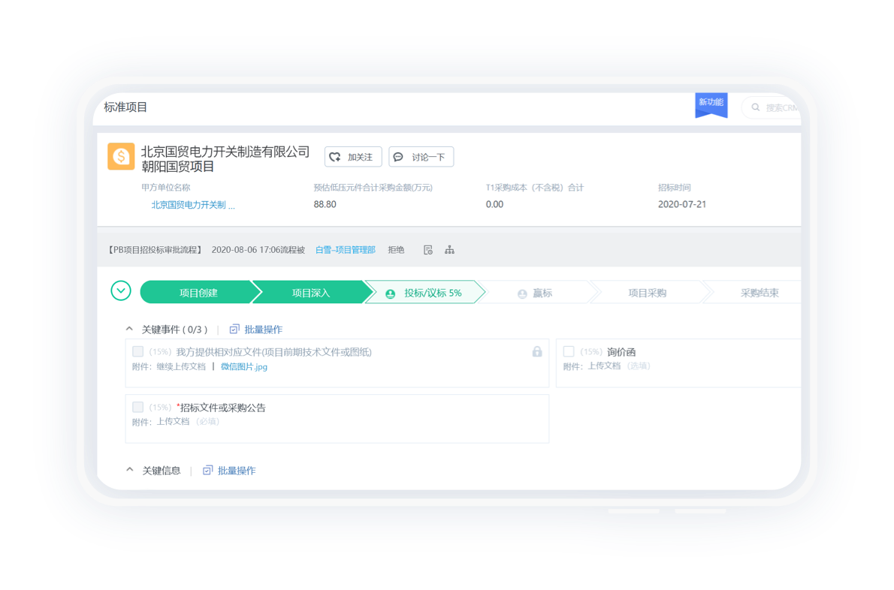Select the 项目创建 stage
This screenshot has width=894, height=590.
click(x=198, y=293)
